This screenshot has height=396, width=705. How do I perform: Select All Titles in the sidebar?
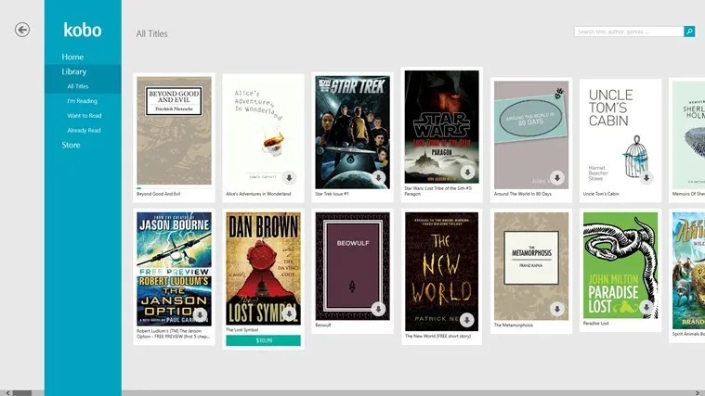(78, 86)
